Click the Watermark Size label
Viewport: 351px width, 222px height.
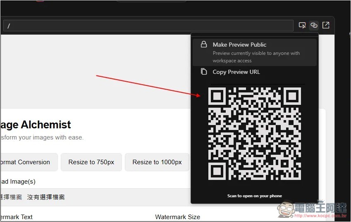177,217
